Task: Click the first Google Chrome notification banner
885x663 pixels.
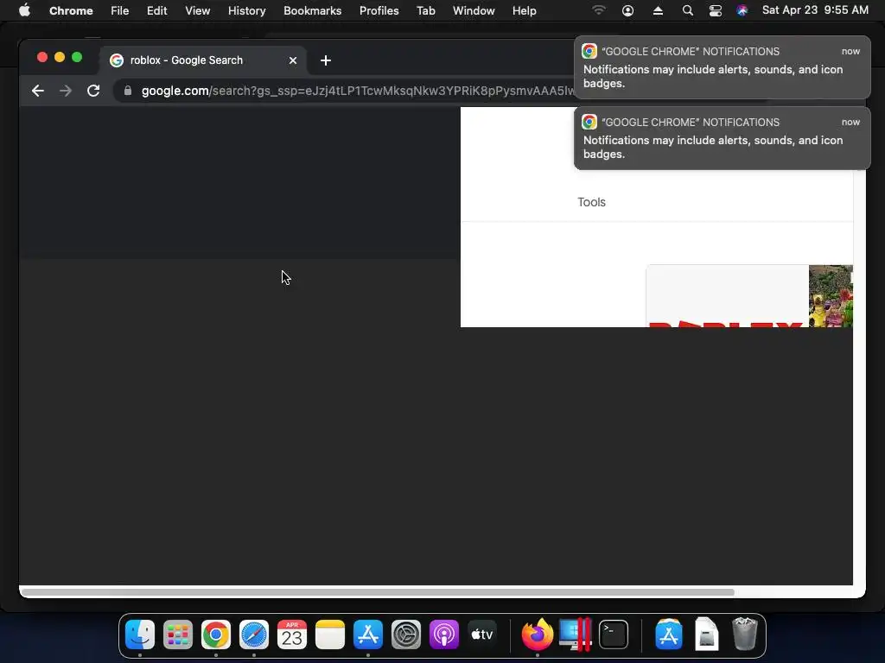Action: point(722,67)
